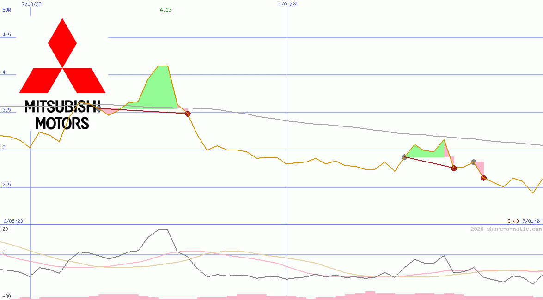This screenshot has height=300, width=543.
Task: Click the 4 price axis label
Action: (4, 72)
